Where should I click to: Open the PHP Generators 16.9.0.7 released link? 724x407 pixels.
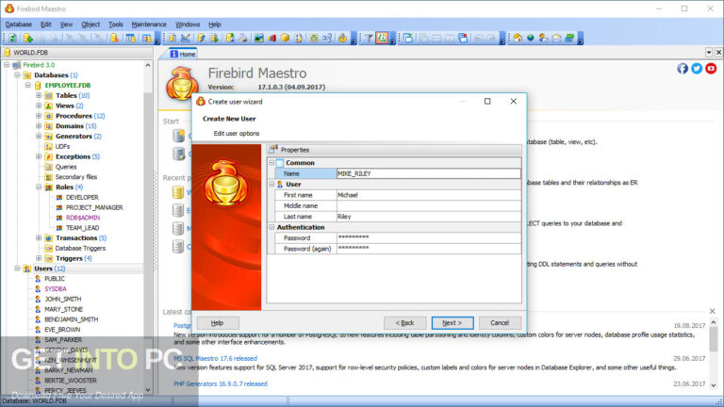221,383
